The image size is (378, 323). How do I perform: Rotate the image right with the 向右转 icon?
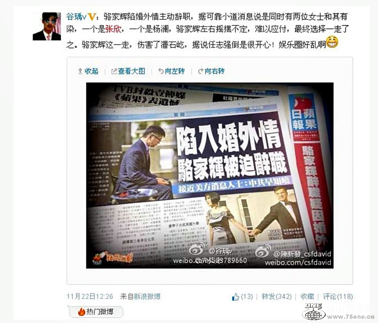tap(200, 71)
